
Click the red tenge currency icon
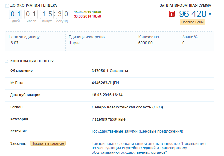click(x=172, y=14)
